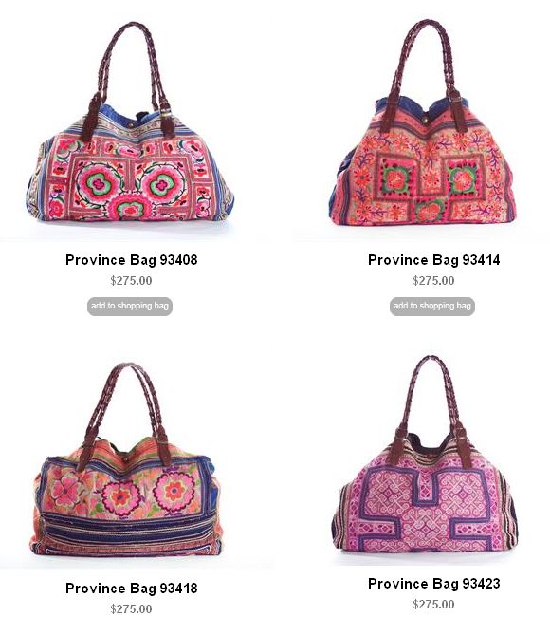The image size is (550, 617).
Task: View the Province Bag 93418 product photo
Action: [x=126, y=459]
